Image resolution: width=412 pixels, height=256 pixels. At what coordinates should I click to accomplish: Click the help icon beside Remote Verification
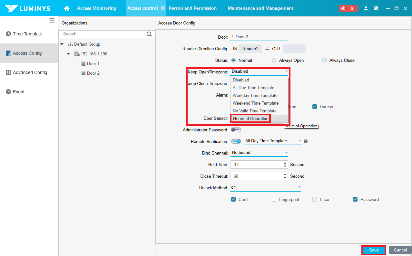[306, 141]
